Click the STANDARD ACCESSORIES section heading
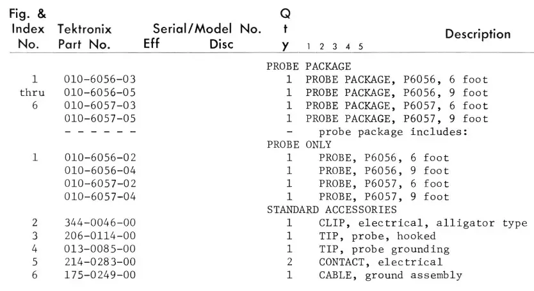 332,210
